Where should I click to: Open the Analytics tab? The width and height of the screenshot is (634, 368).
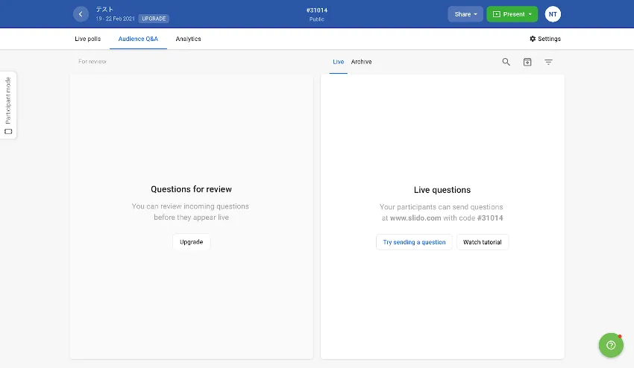coord(188,39)
